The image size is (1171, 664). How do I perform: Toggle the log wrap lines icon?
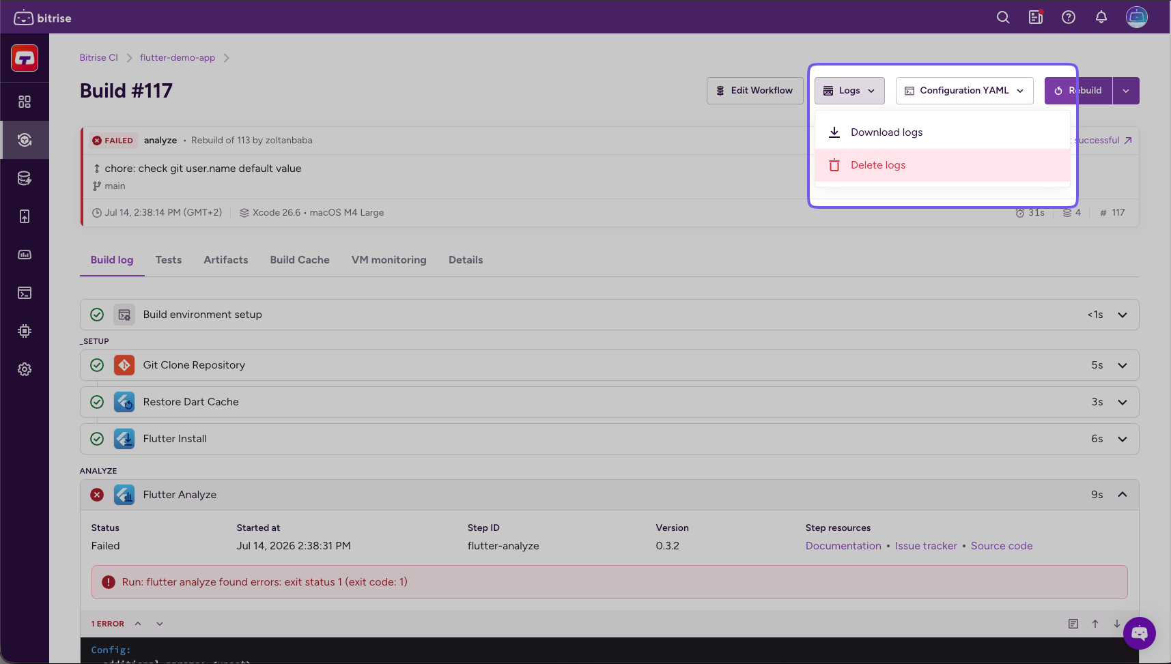(1073, 624)
